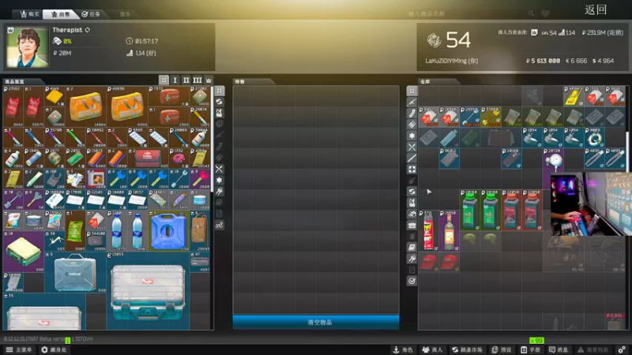Filter stash by magazines icon

point(412,114)
